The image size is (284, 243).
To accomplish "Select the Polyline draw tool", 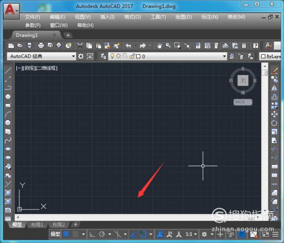I will coord(8,88).
